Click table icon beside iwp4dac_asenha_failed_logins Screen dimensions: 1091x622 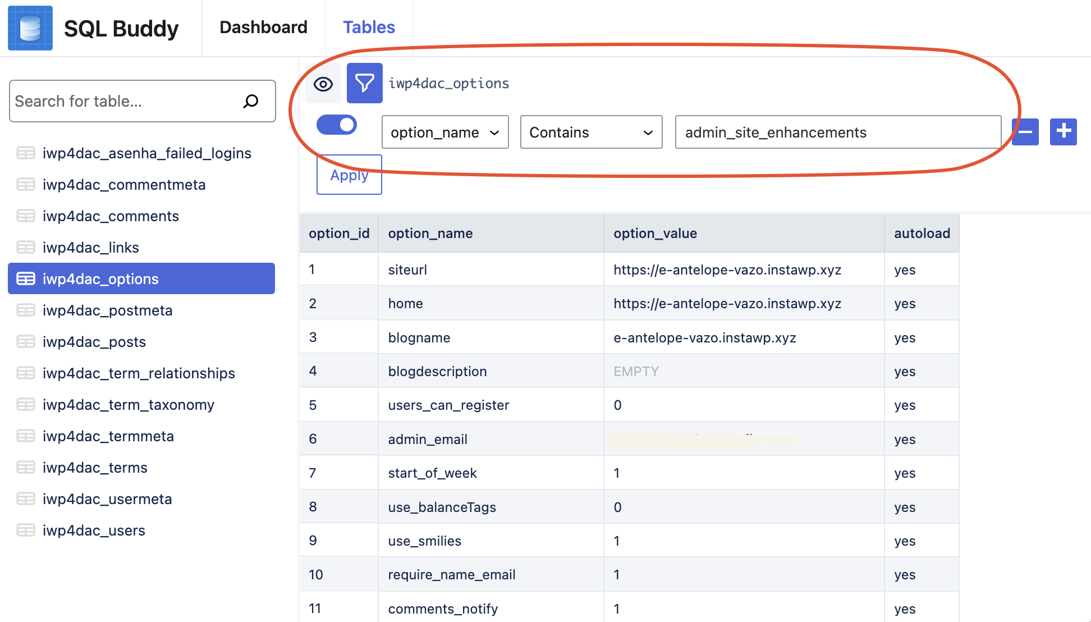[26, 153]
